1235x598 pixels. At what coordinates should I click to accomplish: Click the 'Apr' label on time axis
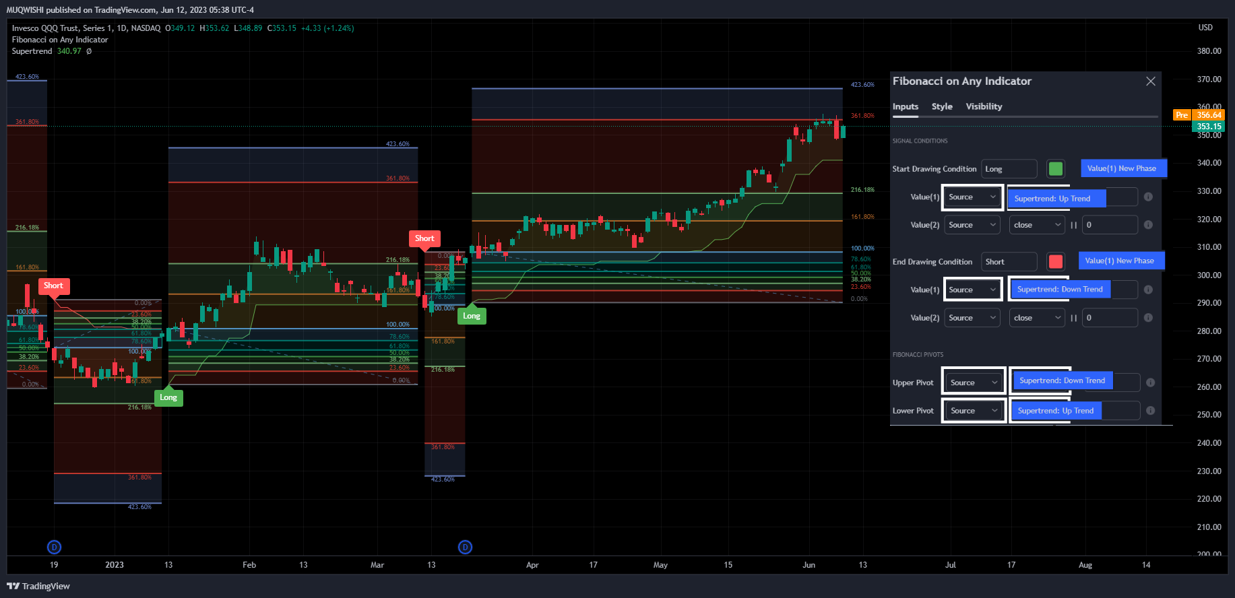(x=532, y=565)
